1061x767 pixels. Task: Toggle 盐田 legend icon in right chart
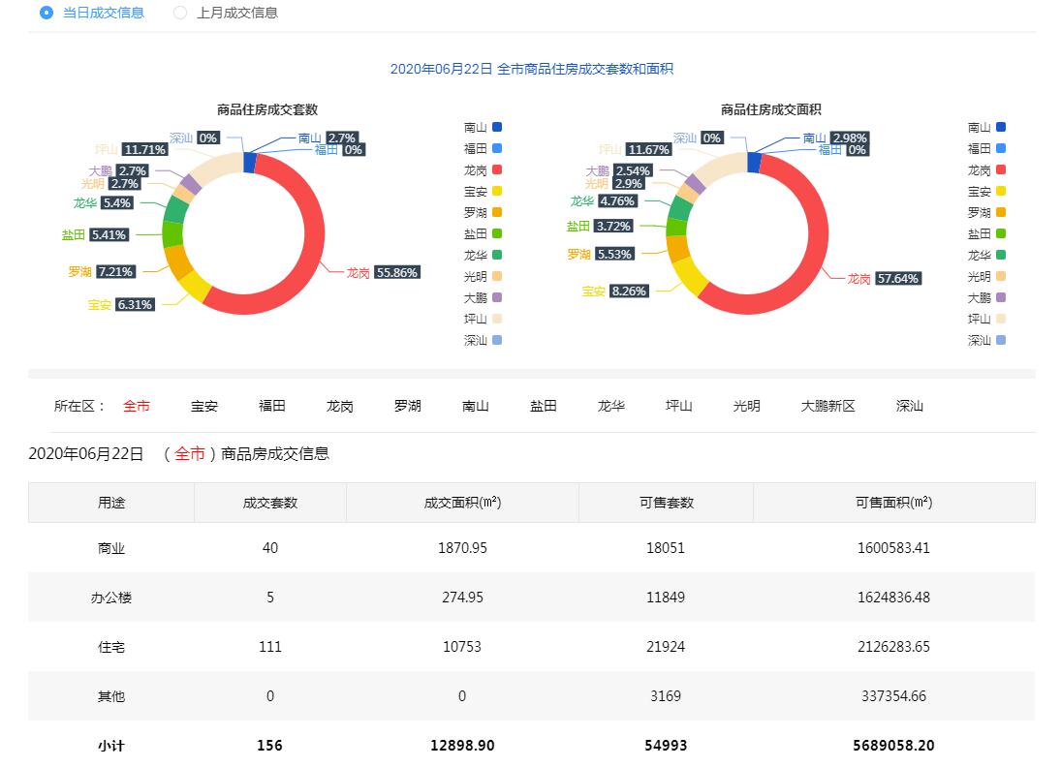pyautogui.click(x=1001, y=233)
